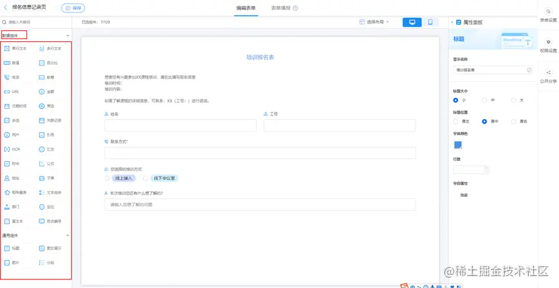The image size is (559, 288).
Task: Add the 文本组合 text combination component
Action: (50, 192)
